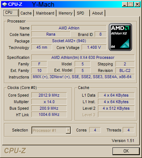Click the OK button
The height and width of the screenshot is (158, 142).
(126, 151)
